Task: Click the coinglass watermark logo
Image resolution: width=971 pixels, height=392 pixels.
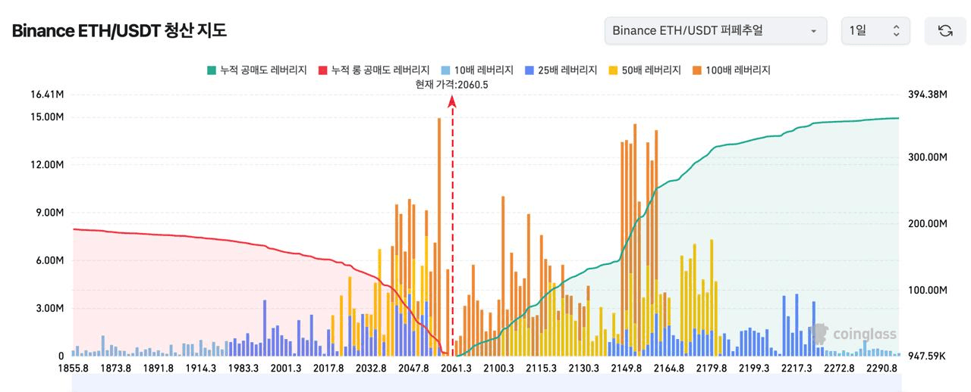Action: click(x=853, y=334)
